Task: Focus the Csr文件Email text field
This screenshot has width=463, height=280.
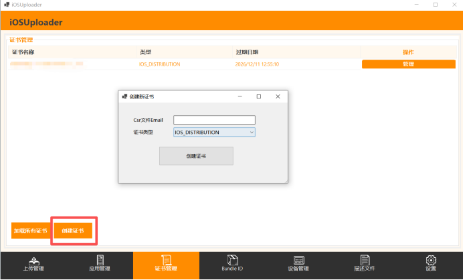Action: 214,120
